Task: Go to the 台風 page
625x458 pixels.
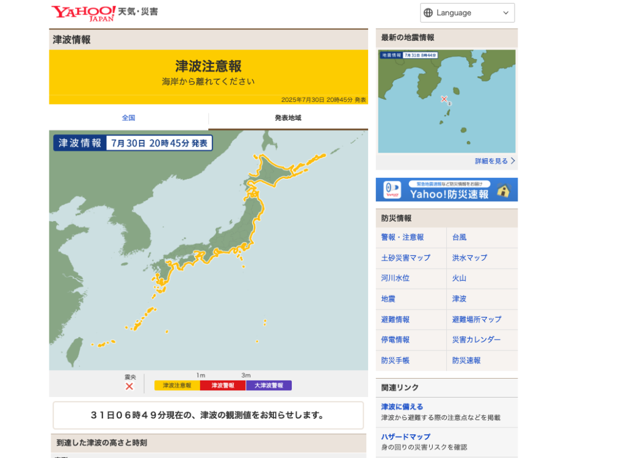Action: coord(459,238)
